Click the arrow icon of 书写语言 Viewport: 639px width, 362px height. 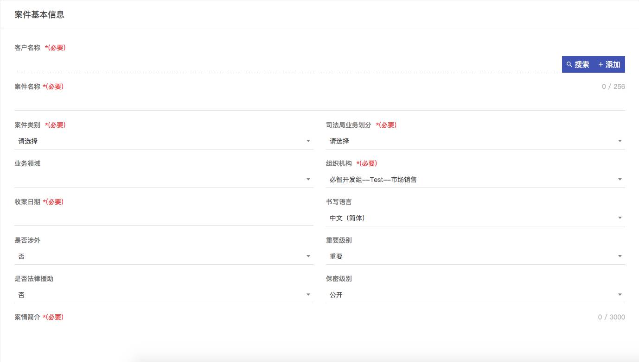[620, 218]
